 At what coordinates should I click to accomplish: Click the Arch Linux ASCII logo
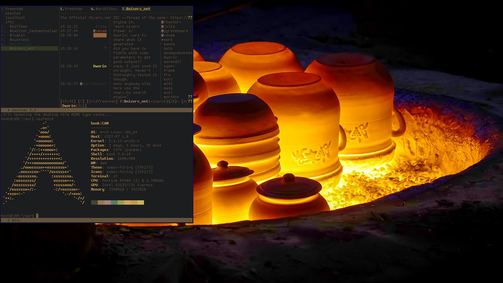tap(44, 163)
